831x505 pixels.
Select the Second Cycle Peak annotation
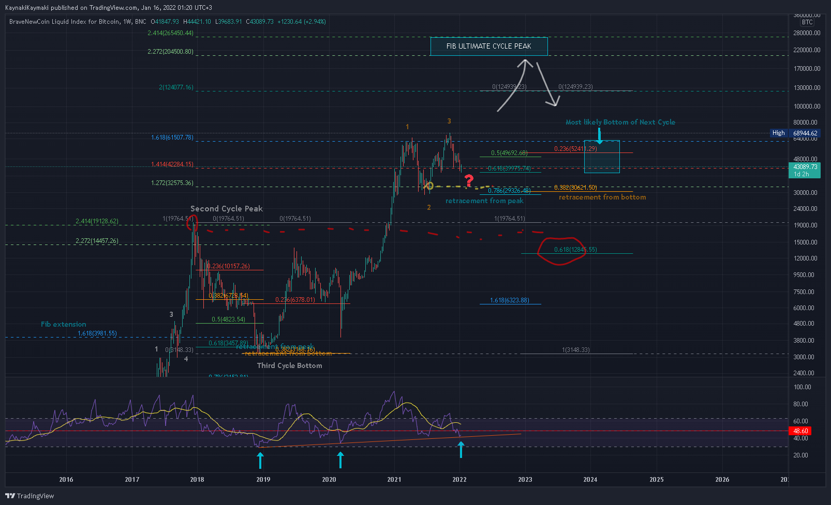pos(227,208)
